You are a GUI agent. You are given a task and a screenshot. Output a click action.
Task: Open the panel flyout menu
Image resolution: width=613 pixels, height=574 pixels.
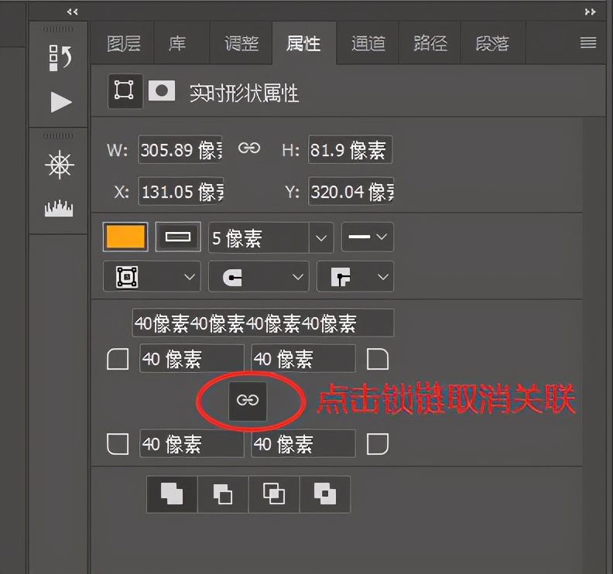[588, 43]
